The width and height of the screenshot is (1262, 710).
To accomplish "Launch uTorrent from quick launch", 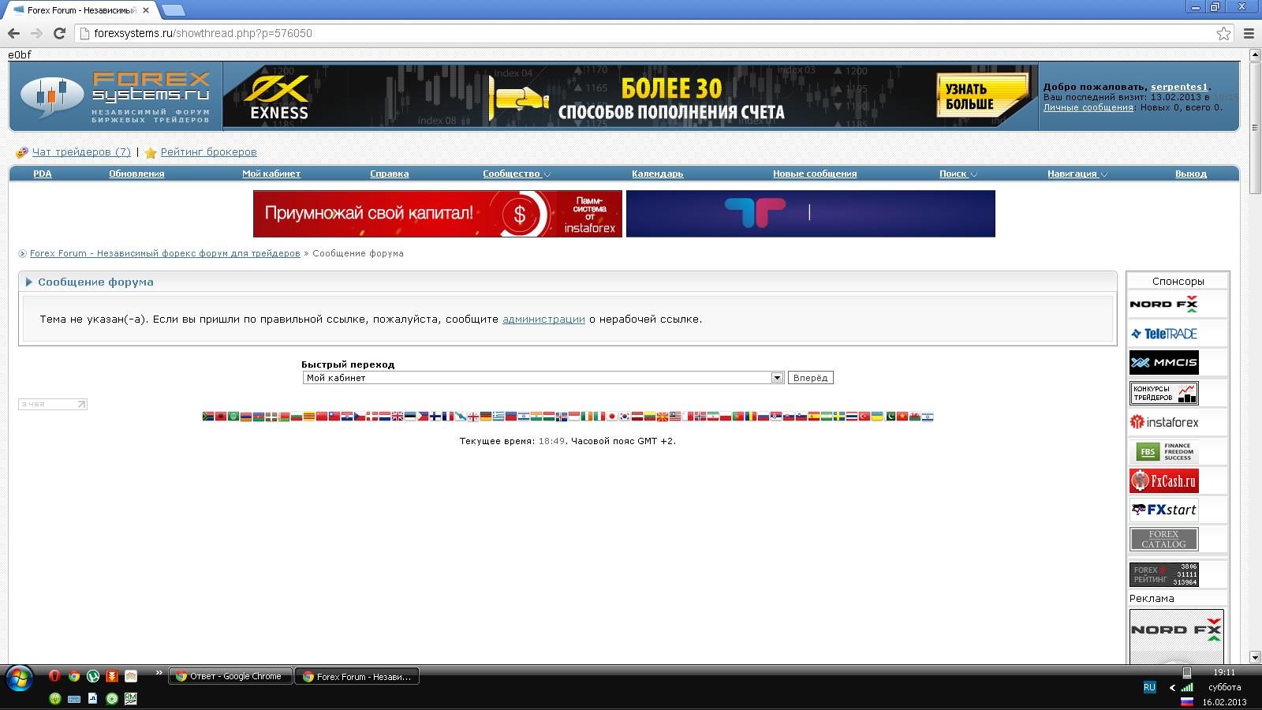I will click(x=93, y=676).
